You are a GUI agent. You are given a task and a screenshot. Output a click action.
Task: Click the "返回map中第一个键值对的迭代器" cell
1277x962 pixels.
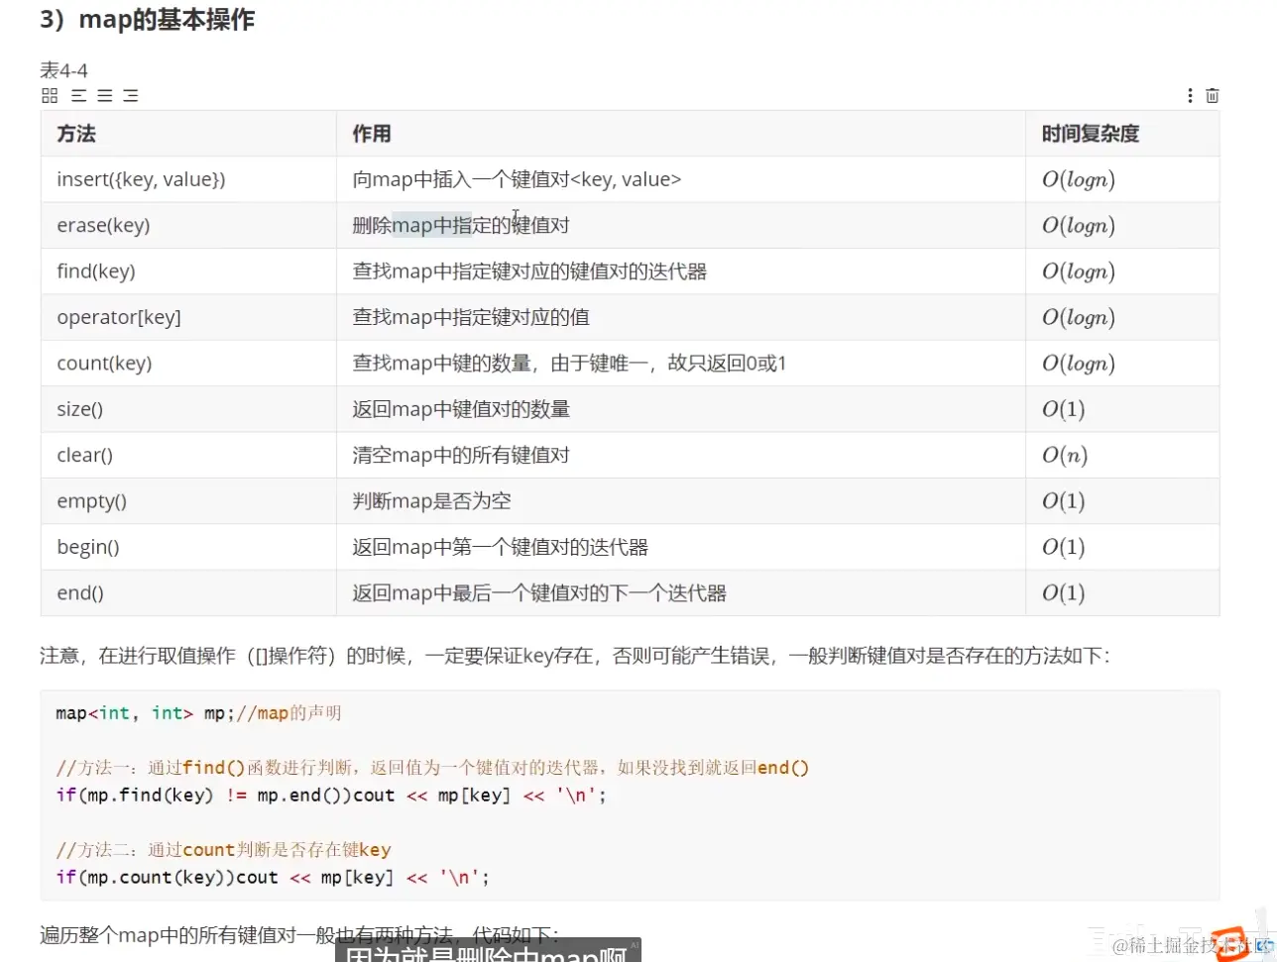tap(681, 547)
